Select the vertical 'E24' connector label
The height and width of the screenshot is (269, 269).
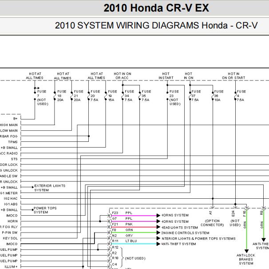[x=233, y=214]
